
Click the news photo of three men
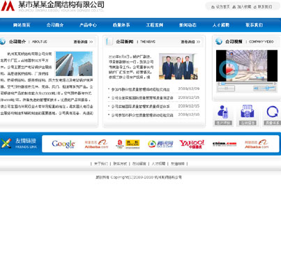pyautogui.click(x=179, y=66)
